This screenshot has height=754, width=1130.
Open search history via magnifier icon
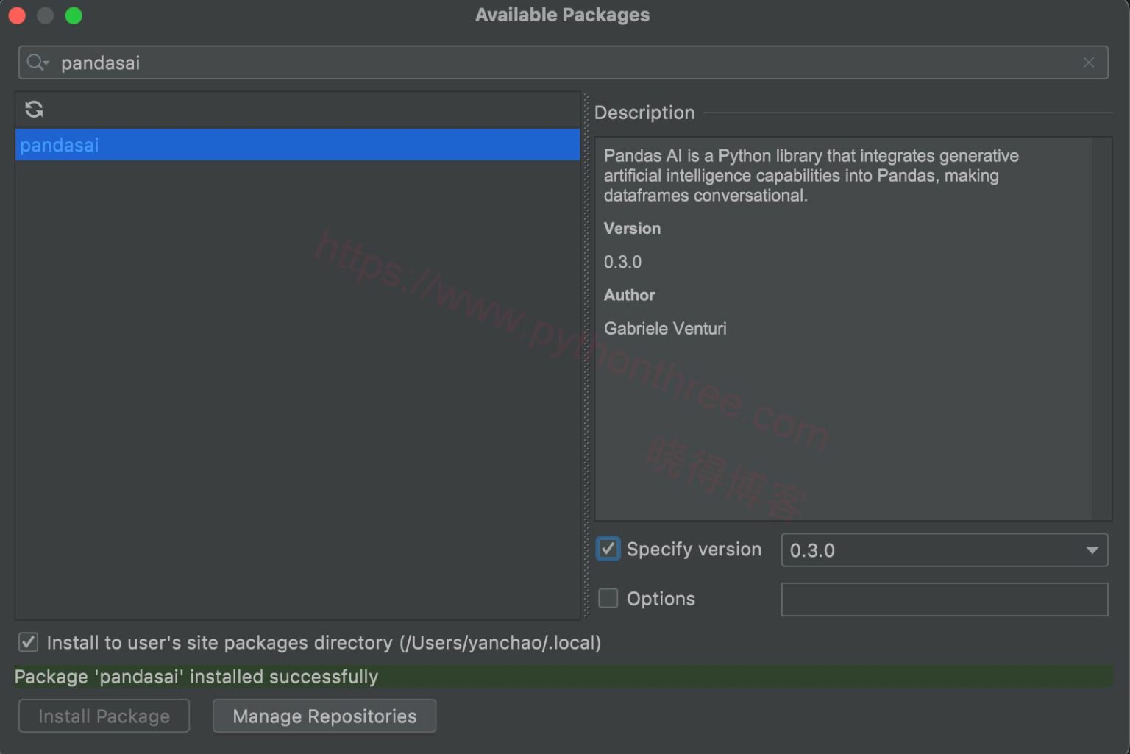click(37, 63)
